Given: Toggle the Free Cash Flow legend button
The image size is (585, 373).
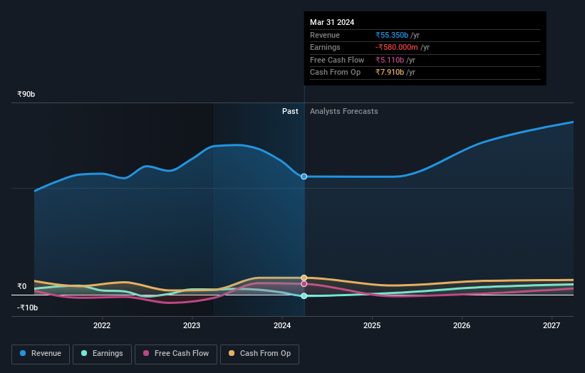Looking at the screenshot, I should click(176, 354).
